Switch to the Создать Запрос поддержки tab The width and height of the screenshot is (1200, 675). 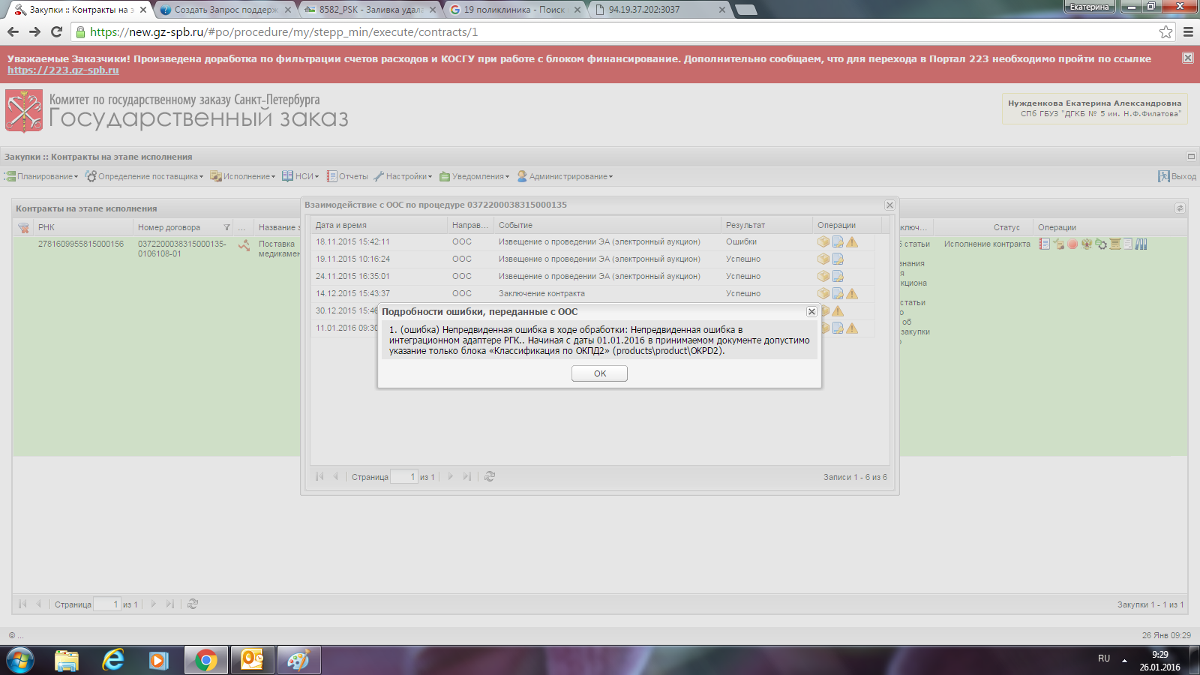pyautogui.click(x=226, y=10)
